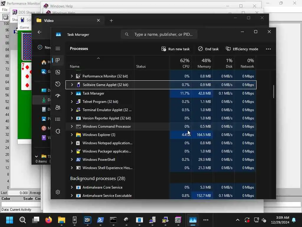Open Game menu in Solitaire window
This screenshot has height=227, width=302.
click(x=24, y=27)
